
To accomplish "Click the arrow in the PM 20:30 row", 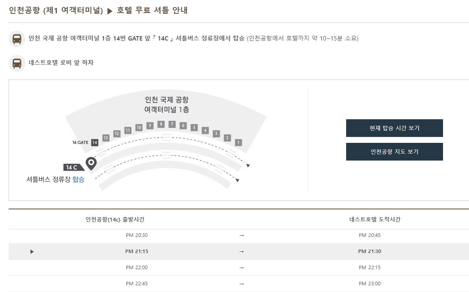I will pos(241,235).
